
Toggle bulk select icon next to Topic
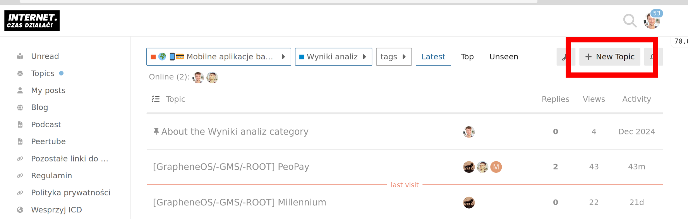(156, 99)
